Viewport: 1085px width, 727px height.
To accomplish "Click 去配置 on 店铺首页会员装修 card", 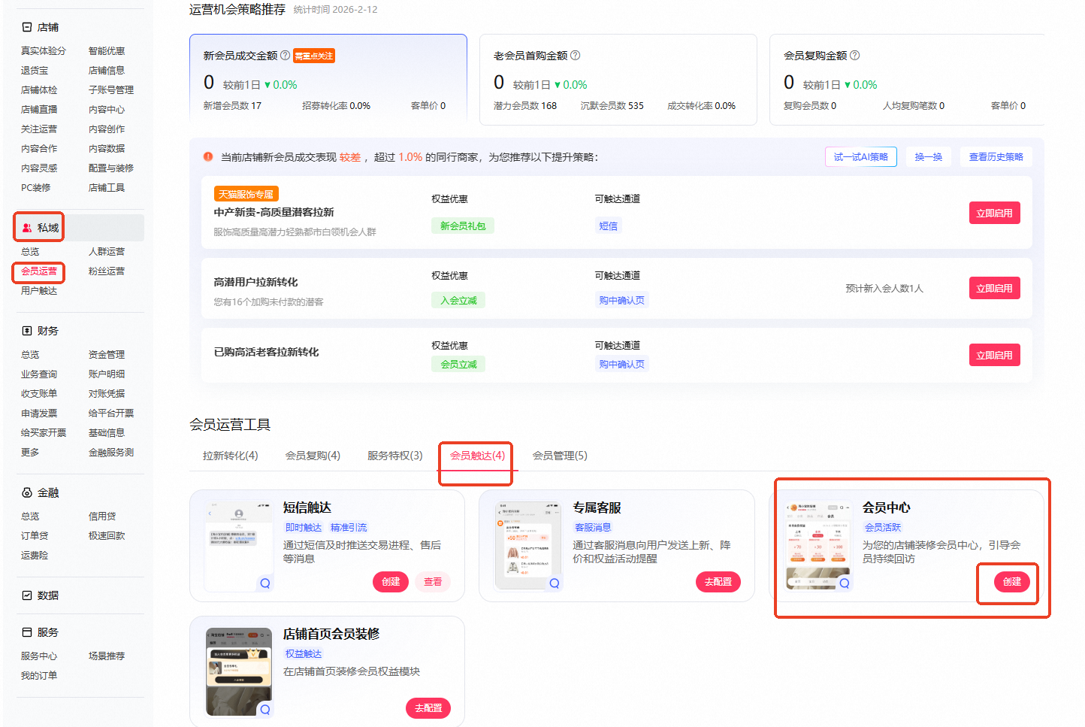I will tap(428, 708).
